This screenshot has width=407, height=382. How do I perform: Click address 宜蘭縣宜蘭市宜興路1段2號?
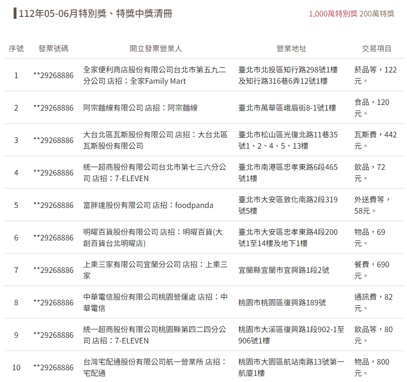[284, 270]
